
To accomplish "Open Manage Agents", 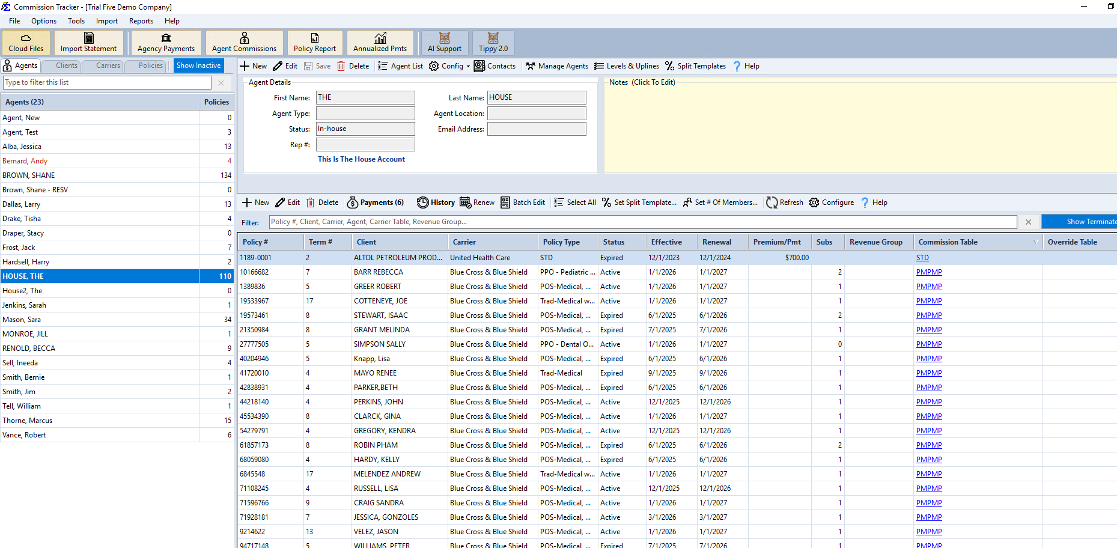I will pyautogui.click(x=557, y=66).
